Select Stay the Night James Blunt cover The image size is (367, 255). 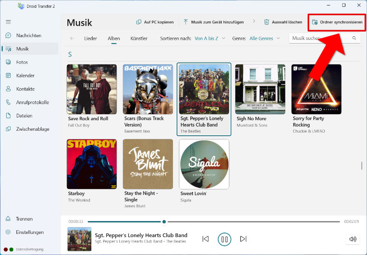148,164
